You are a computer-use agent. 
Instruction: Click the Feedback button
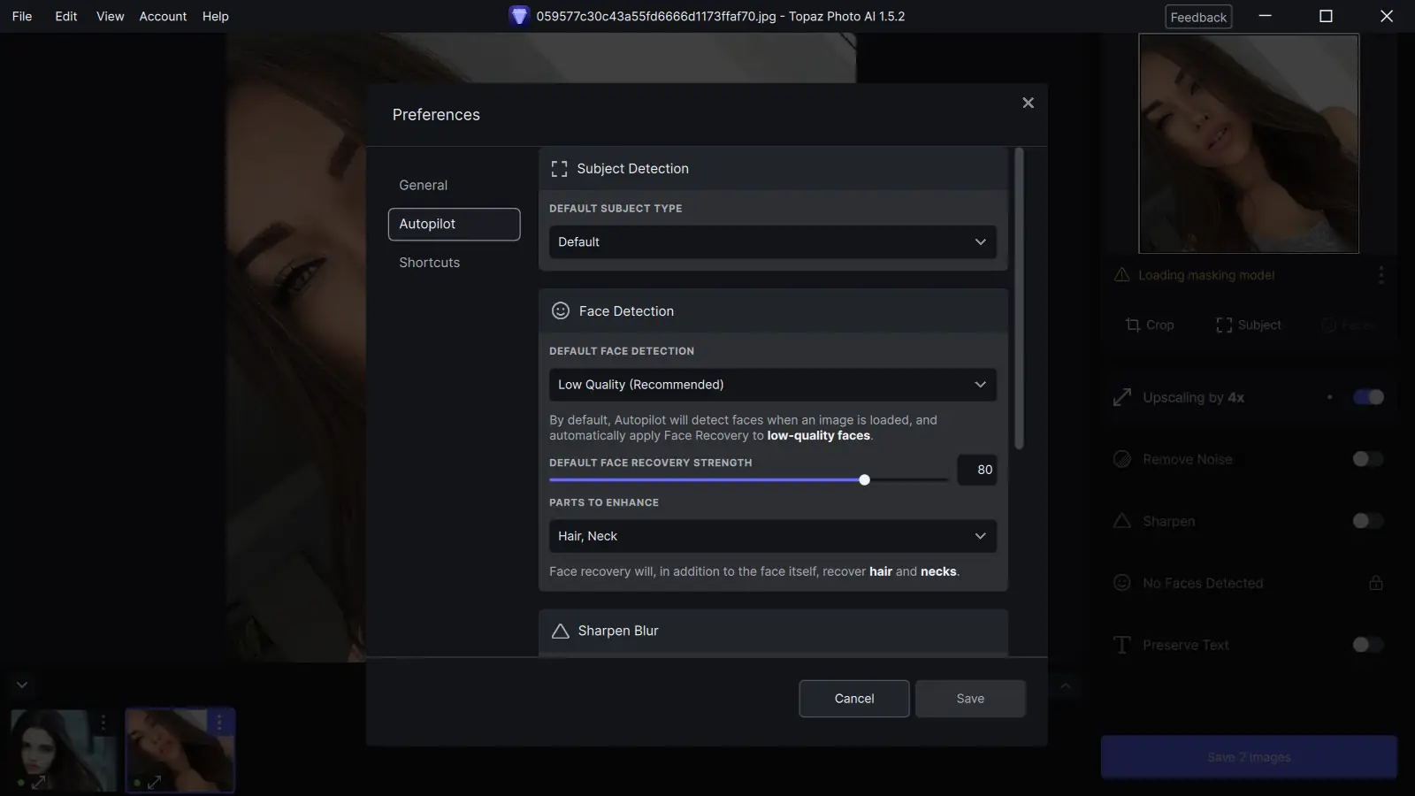coord(1198,17)
